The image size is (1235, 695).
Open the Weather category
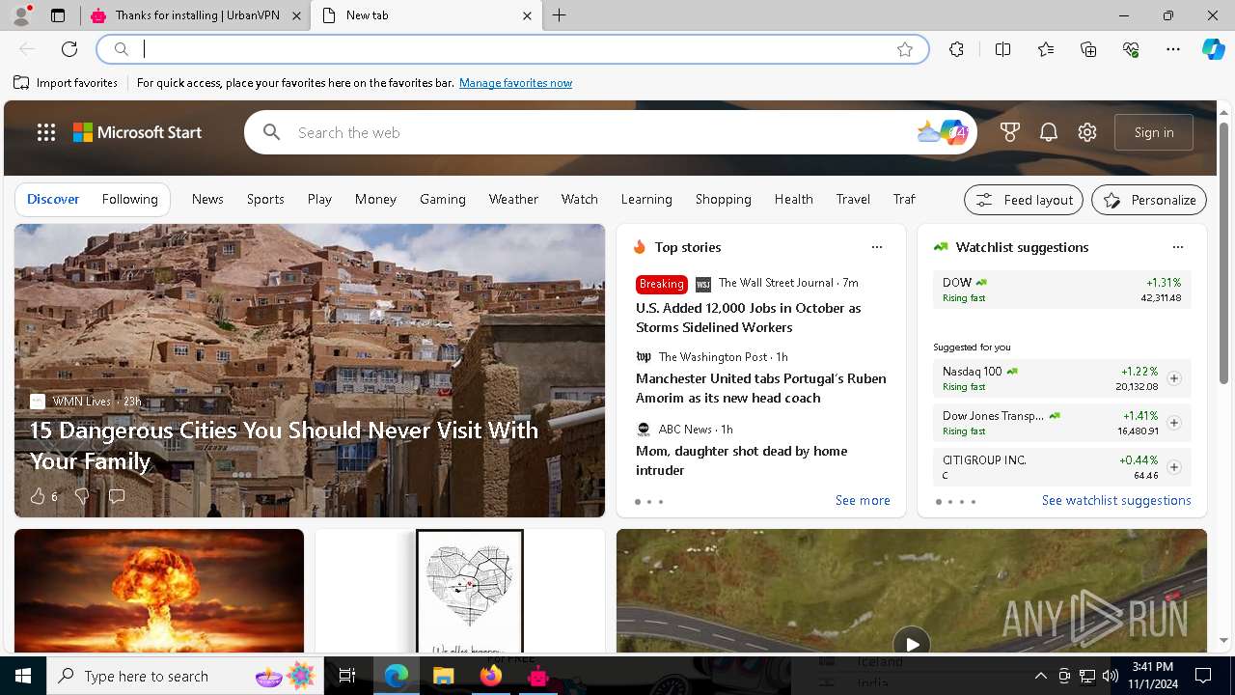(513, 199)
